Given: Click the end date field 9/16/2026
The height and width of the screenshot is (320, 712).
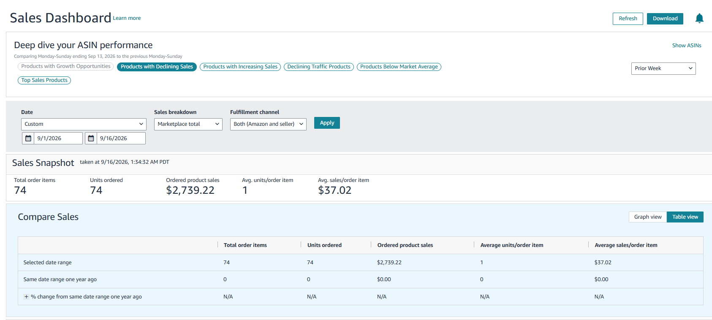Looking at the screenshot, I should (x=121, y=138).
